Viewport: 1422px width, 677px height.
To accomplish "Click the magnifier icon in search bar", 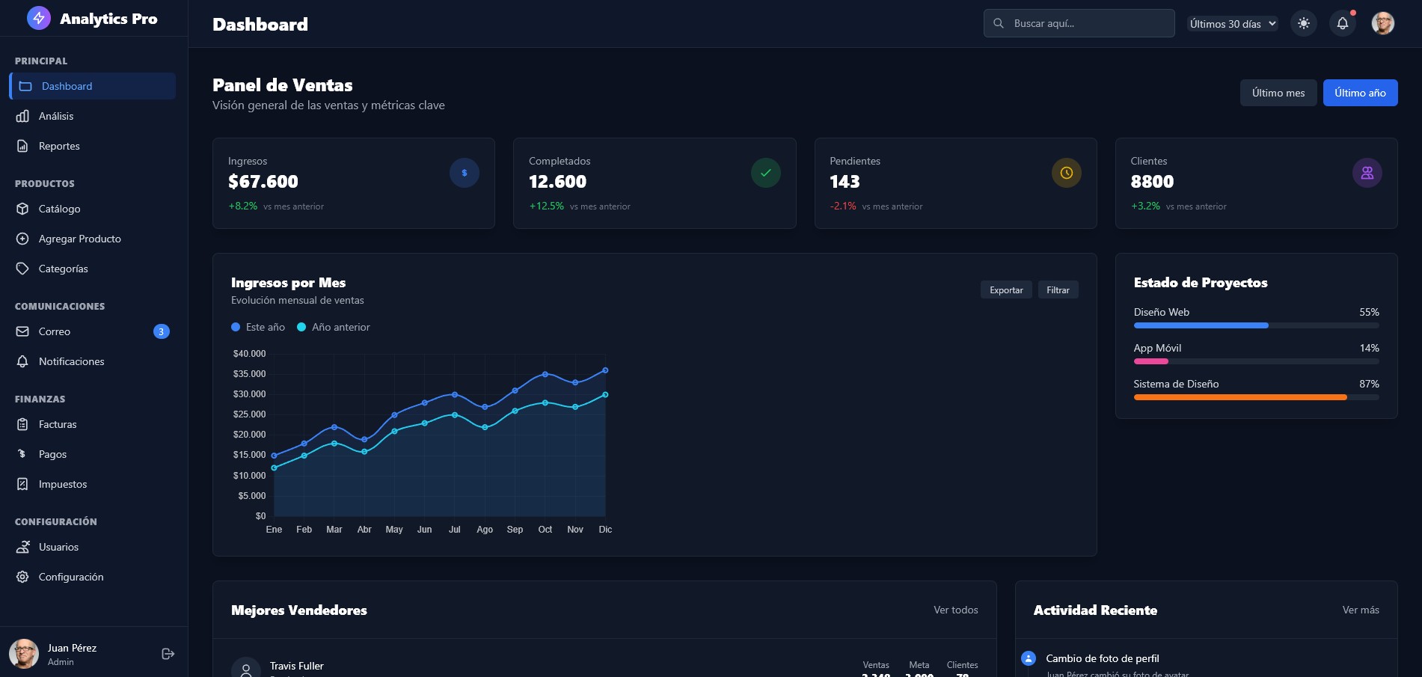I will coord(999,23).
